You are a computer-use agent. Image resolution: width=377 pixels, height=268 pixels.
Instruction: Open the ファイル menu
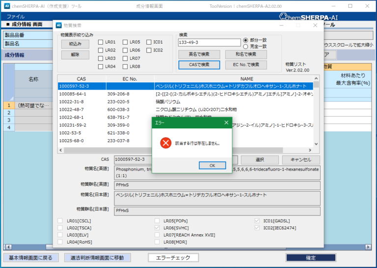(15, 17)
